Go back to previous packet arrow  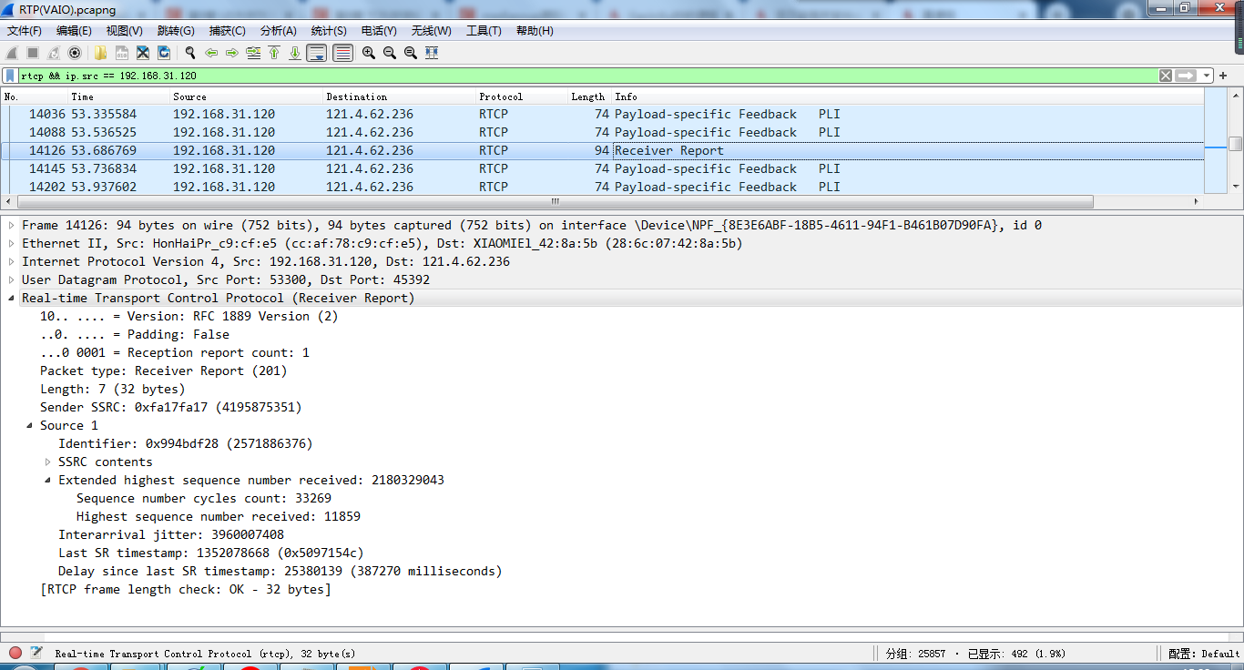pyautogui.click(x=211, y=53)
